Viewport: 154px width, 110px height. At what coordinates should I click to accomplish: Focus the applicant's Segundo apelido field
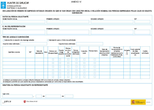112,22
